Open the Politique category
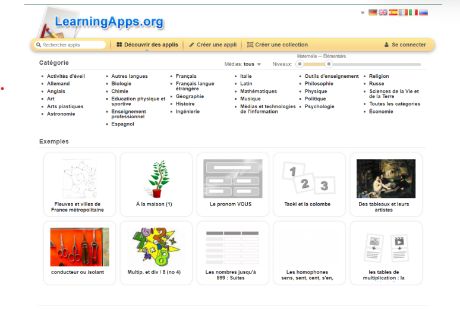 (x=315, y=99)
